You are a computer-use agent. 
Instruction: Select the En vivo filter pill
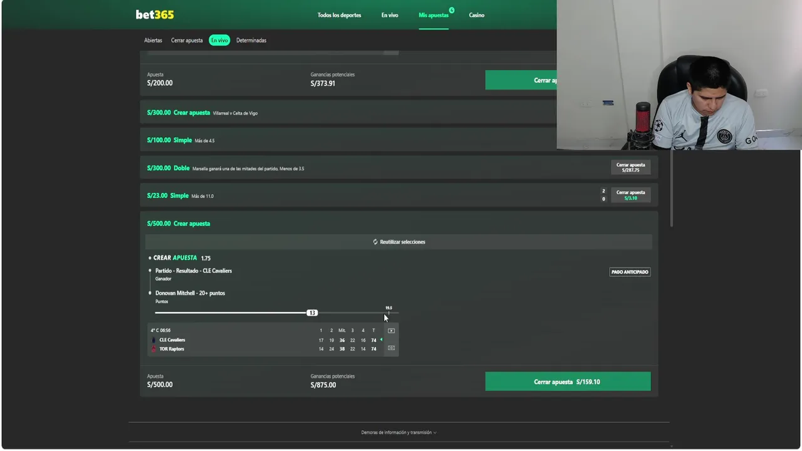click(x=219, y=40)
